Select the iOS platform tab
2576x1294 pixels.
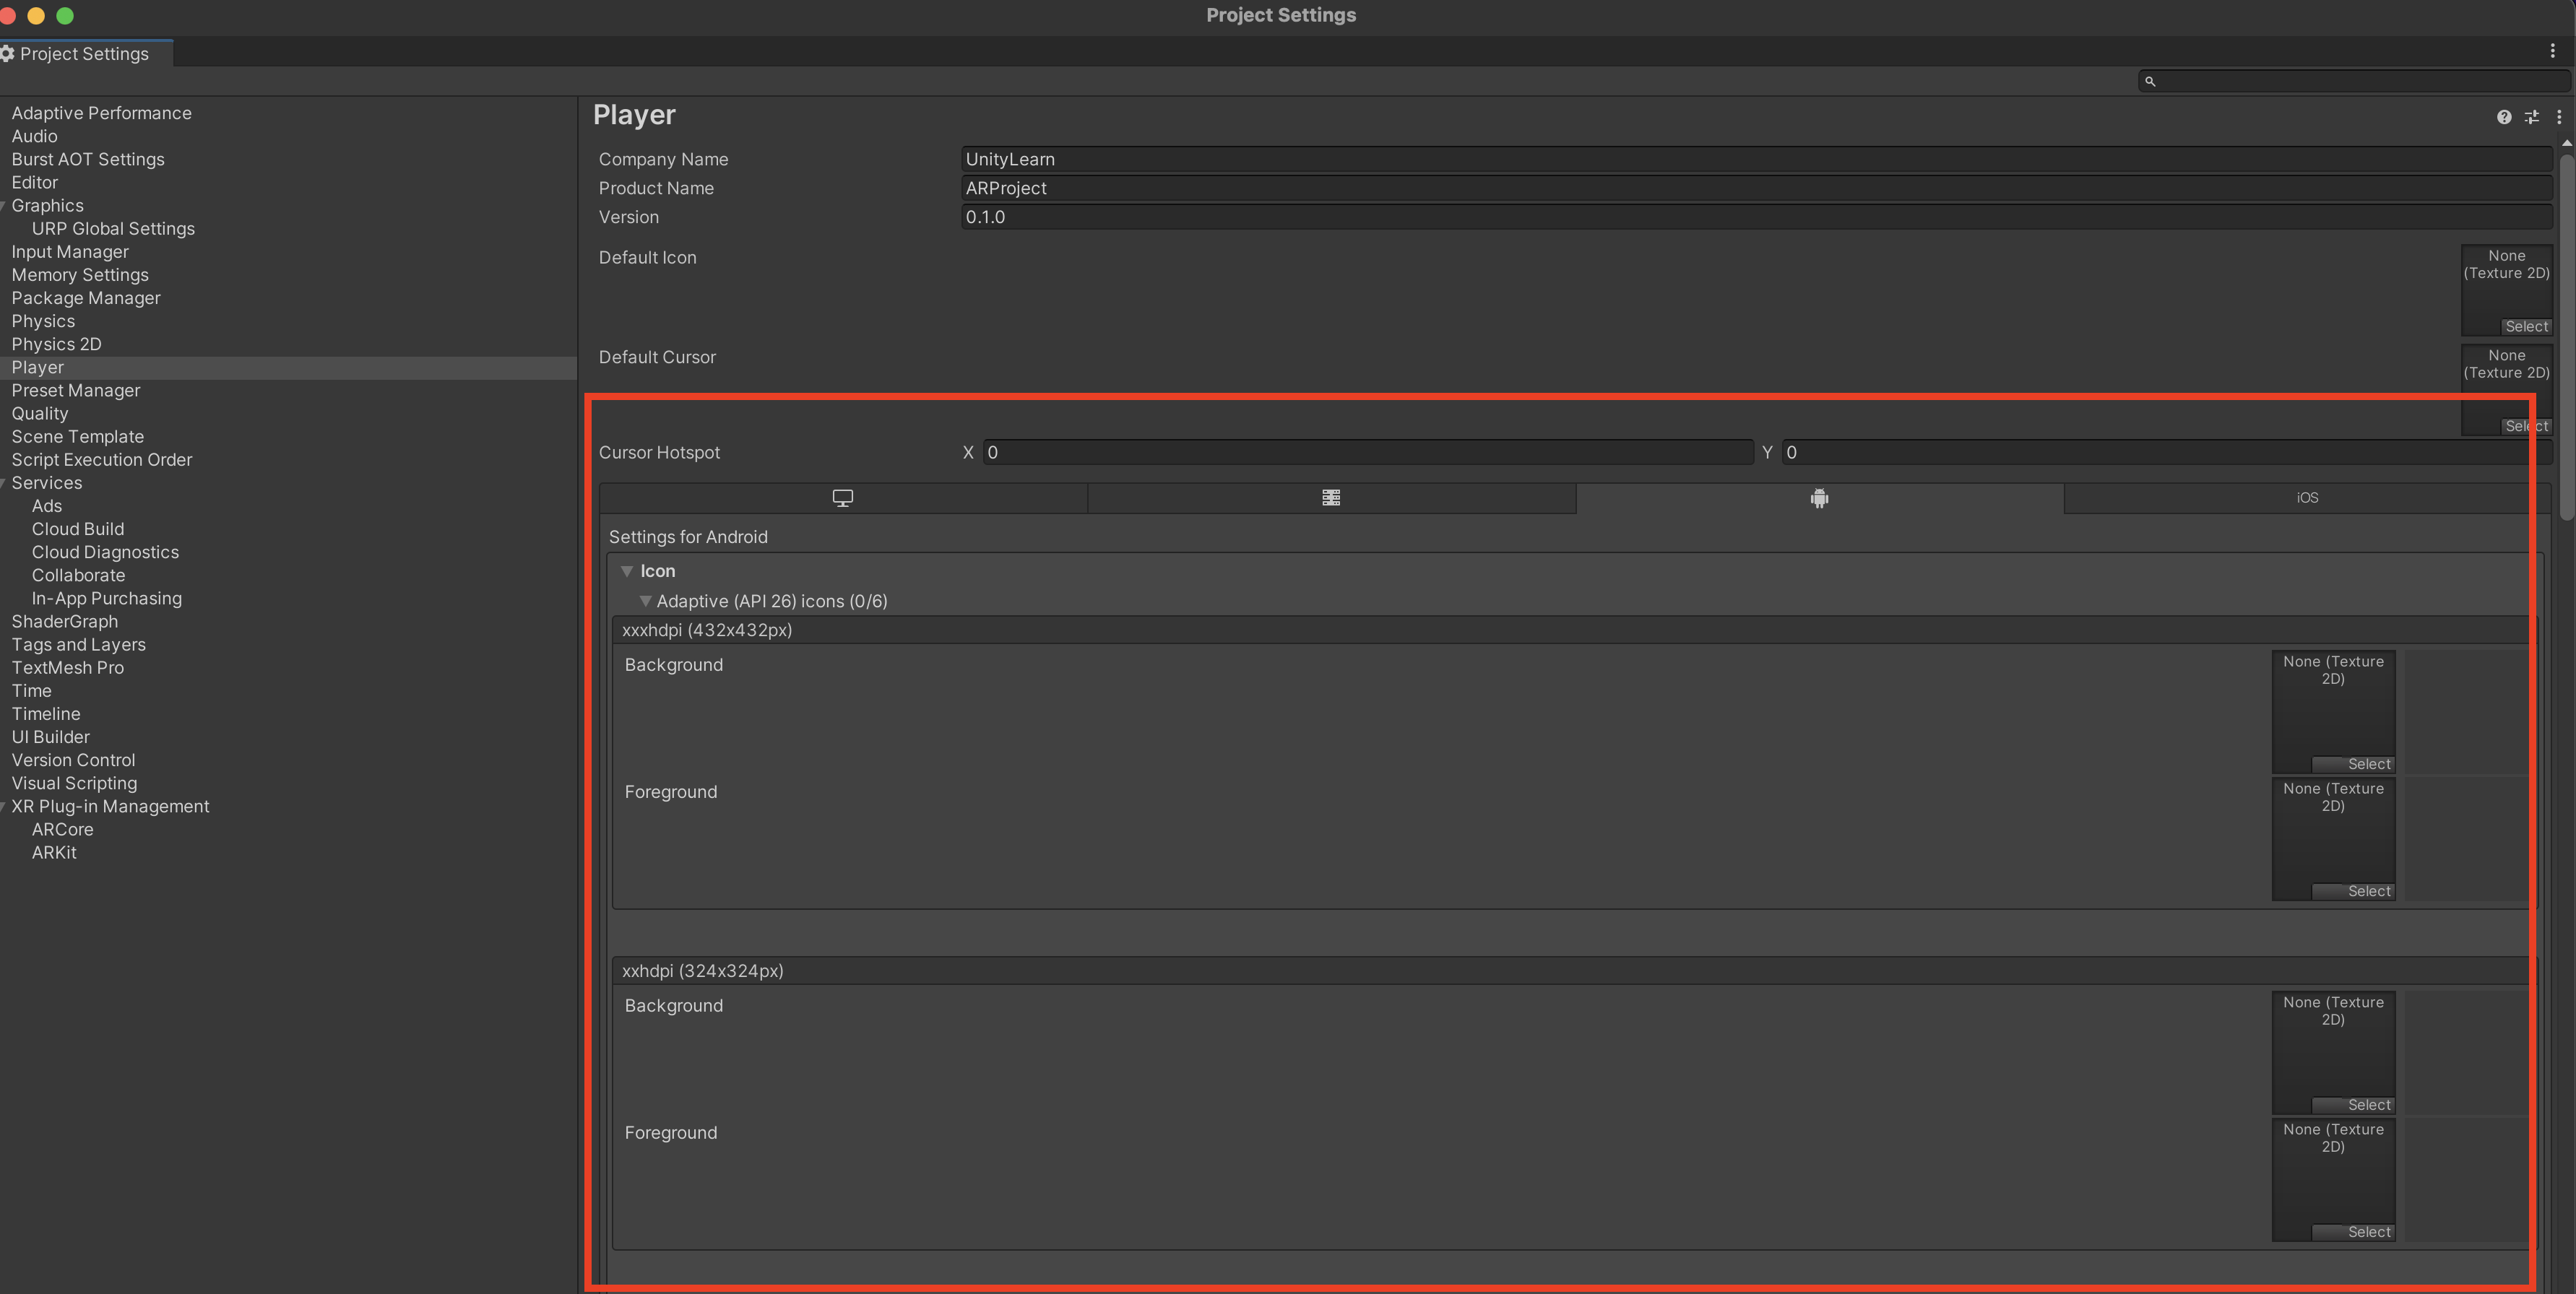(x=2307, y=498)
